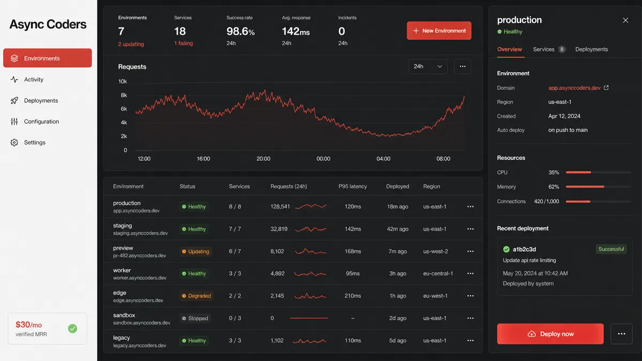
Task: Open more options next to Deploy now
Action: [x=621, y=334]
